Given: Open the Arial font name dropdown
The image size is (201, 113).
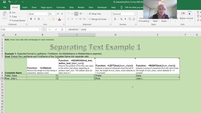Looking at the screenshot, I should pos(47,14).
